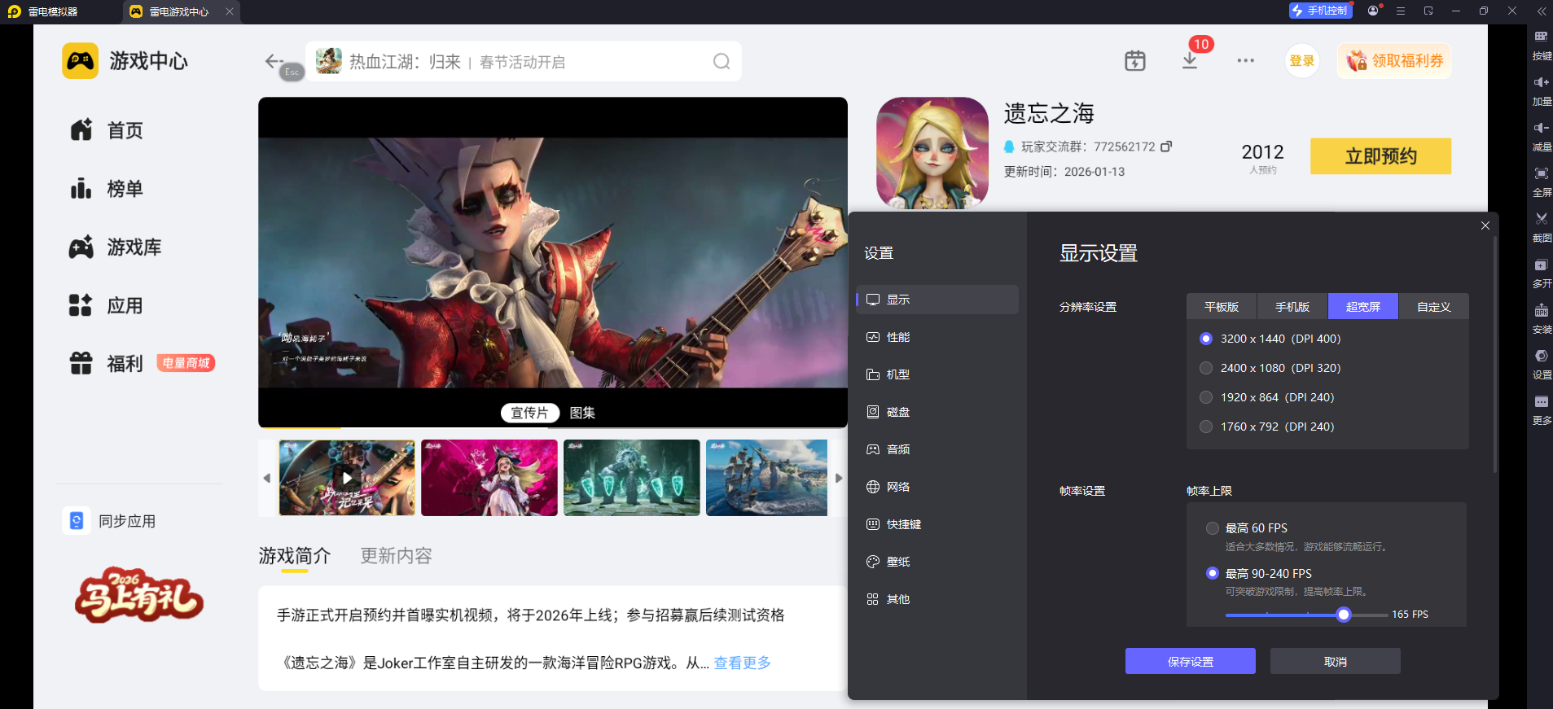Screen dimensions: 1553x709
Task: Open the three-dot more options menu
Action: 1245,61
